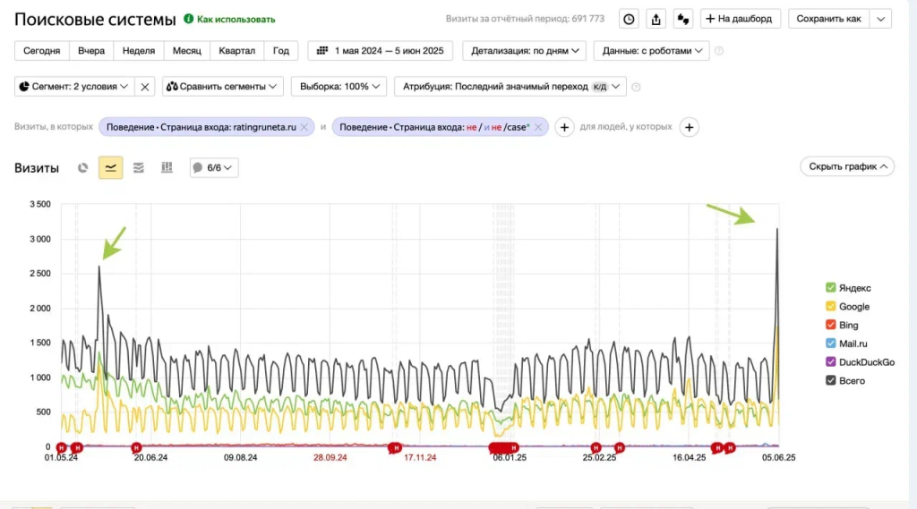Toggle Google checkbox in legend
The height and width of the screenshot is (509, 917).
[831, 307]
